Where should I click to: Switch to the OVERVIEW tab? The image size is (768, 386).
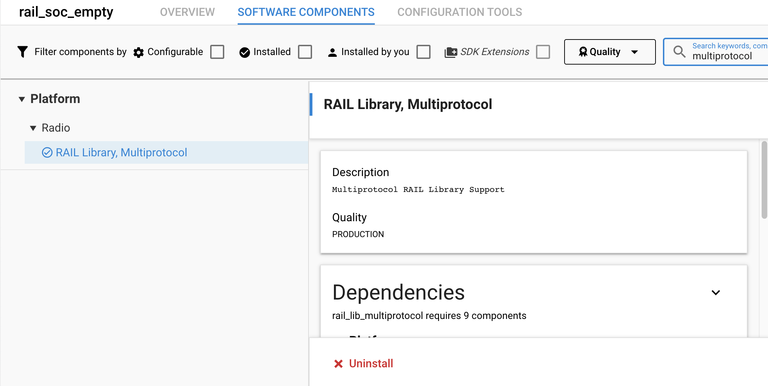(x=187, y=12)
